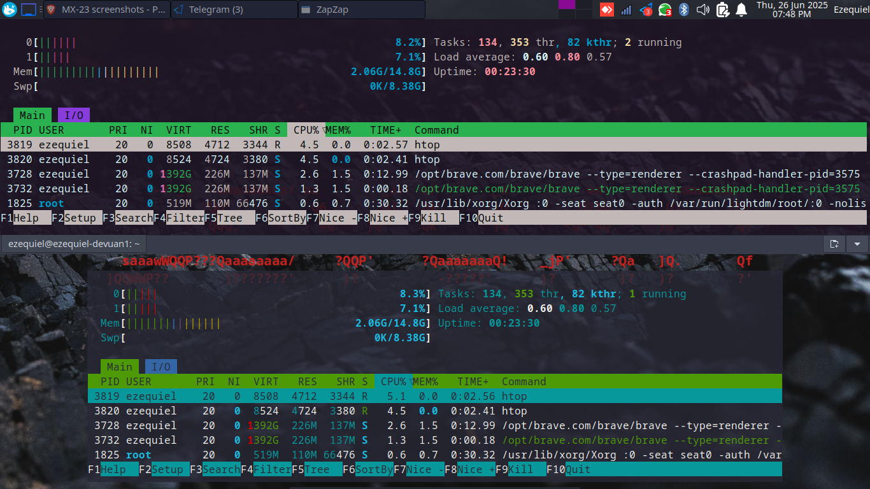The height and width of the screenshot is (489, 870).
Task: Open the Ezequiel user menu in panel
Action: (852, 10)
